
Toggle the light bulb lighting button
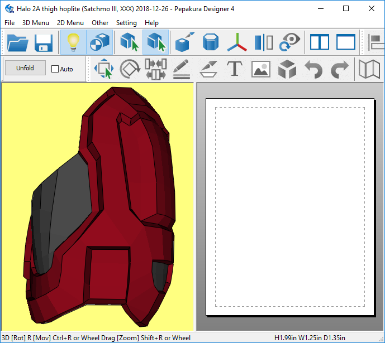[x=73, y=43]
